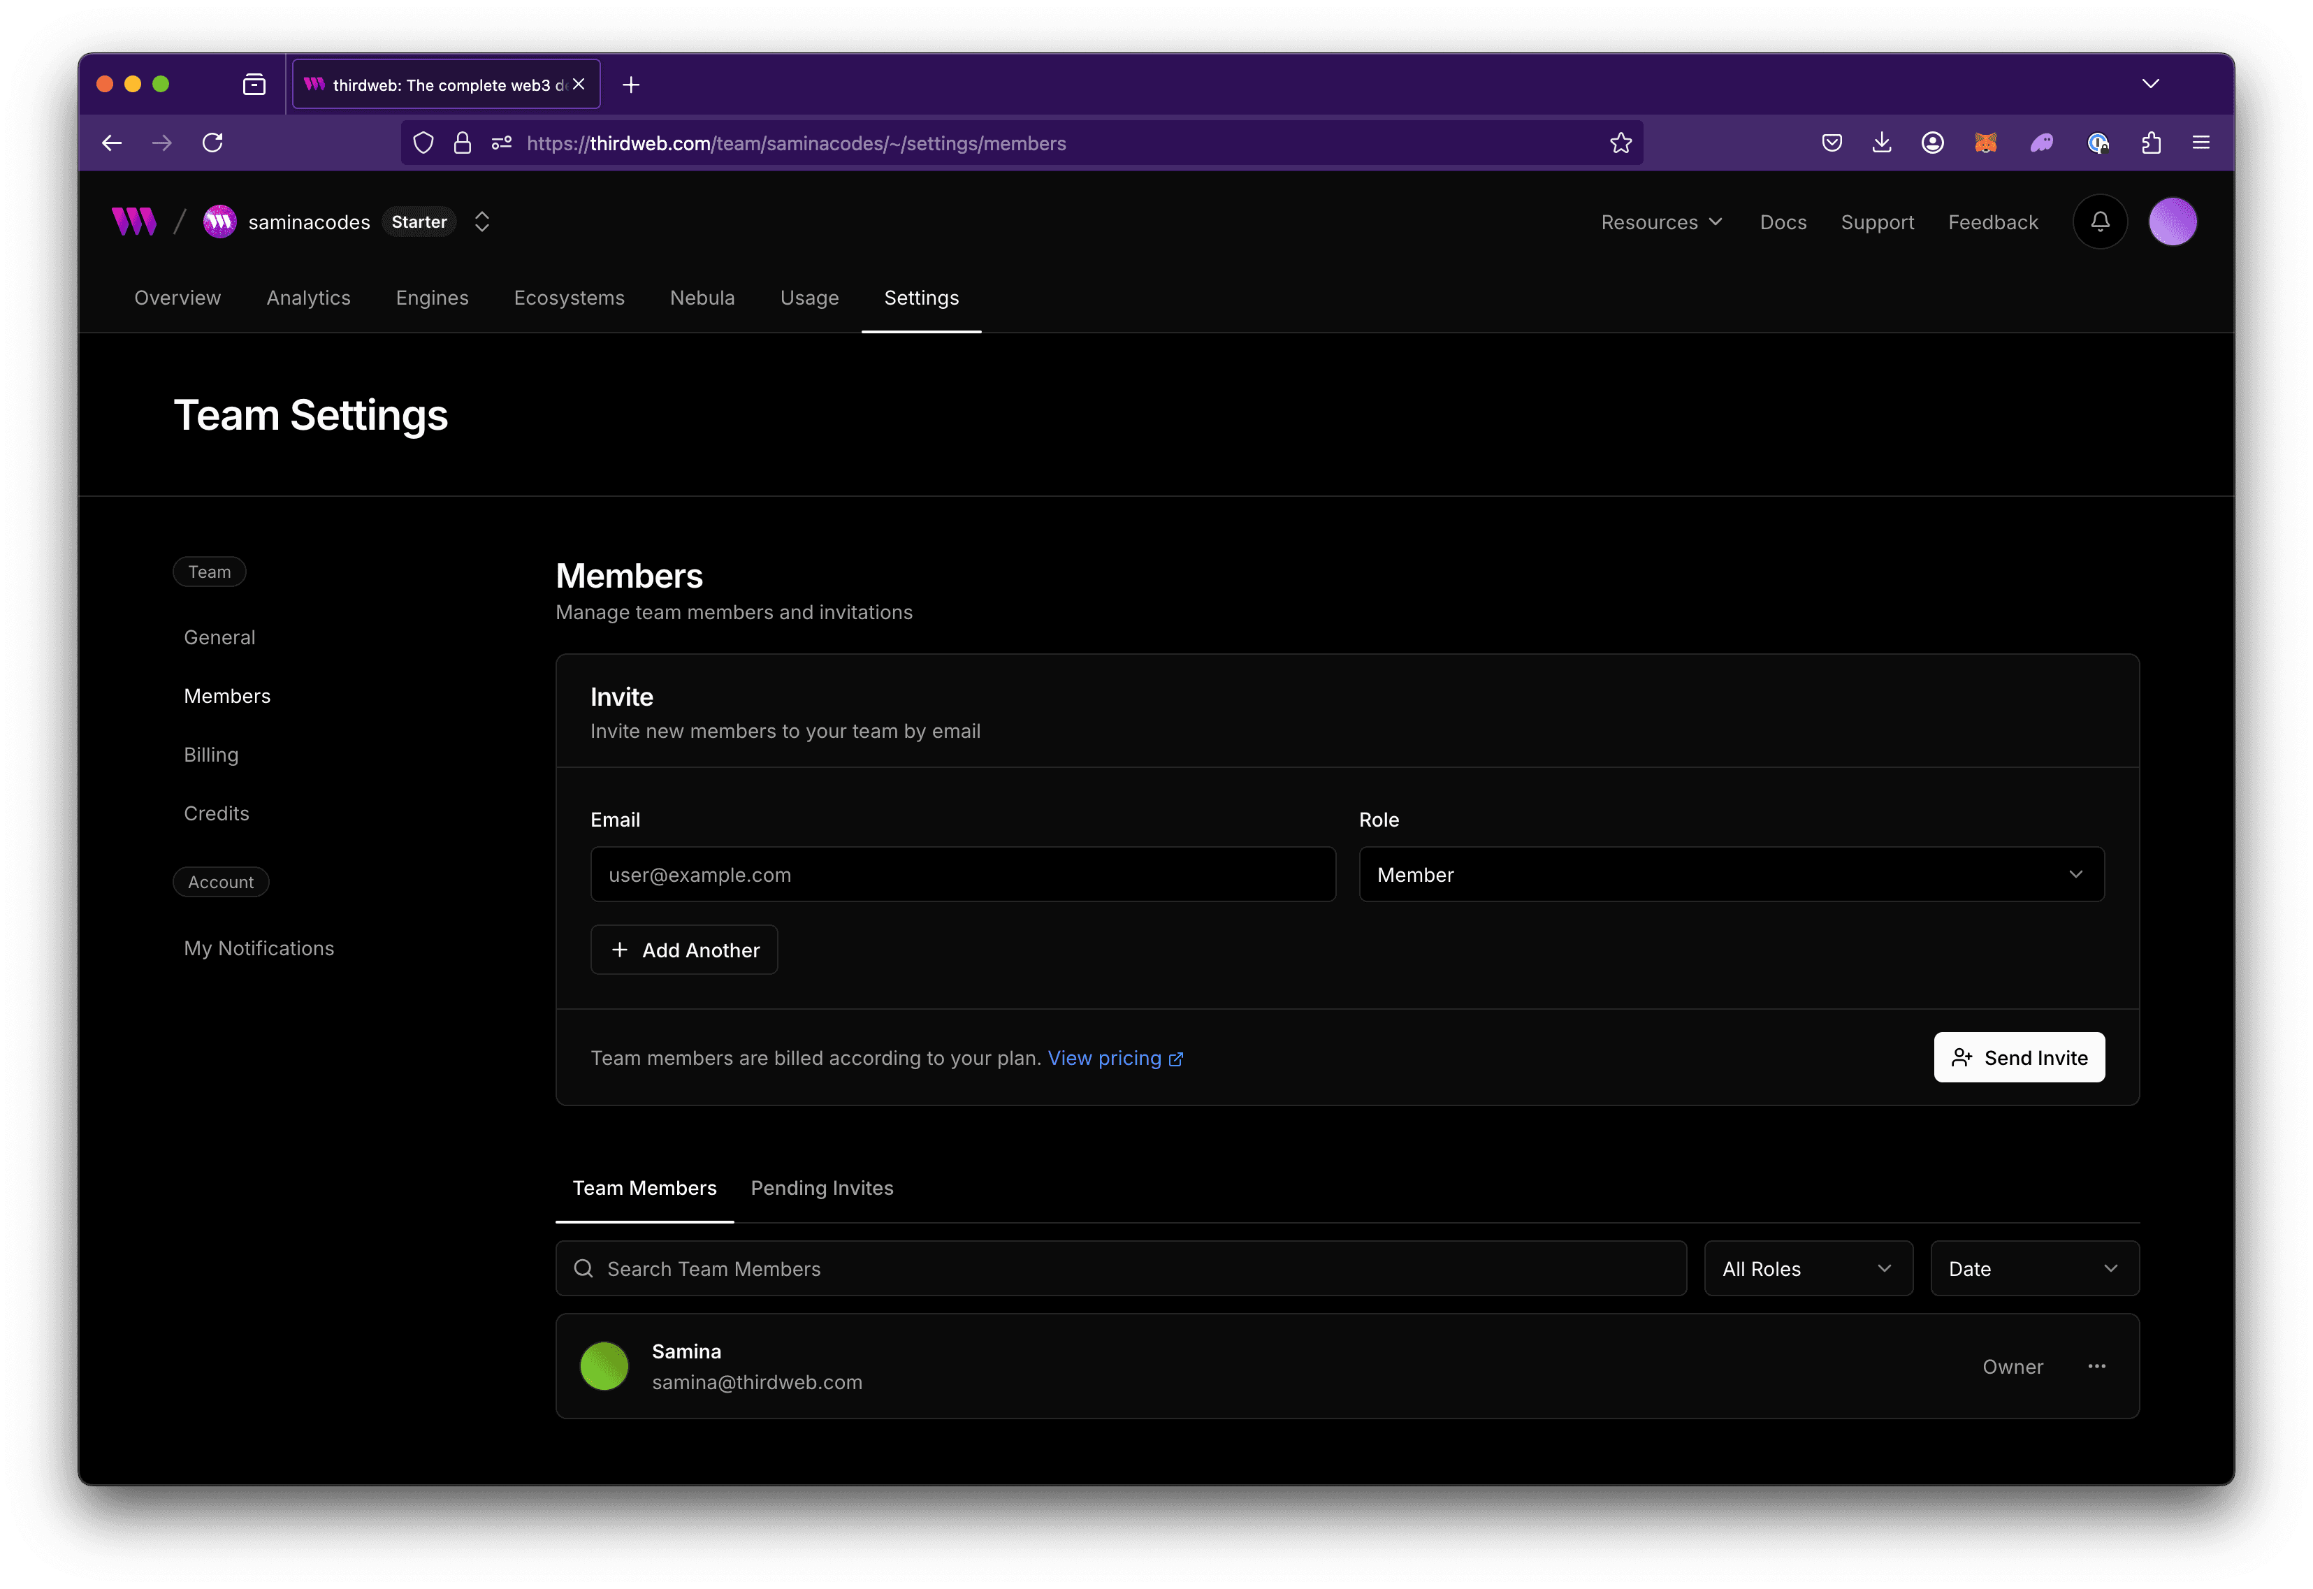Image resolution: width=2313 pixels, height=1589 pixels.
Task: Open the Date sort dropdown
Action: tap(2033, 1268)
